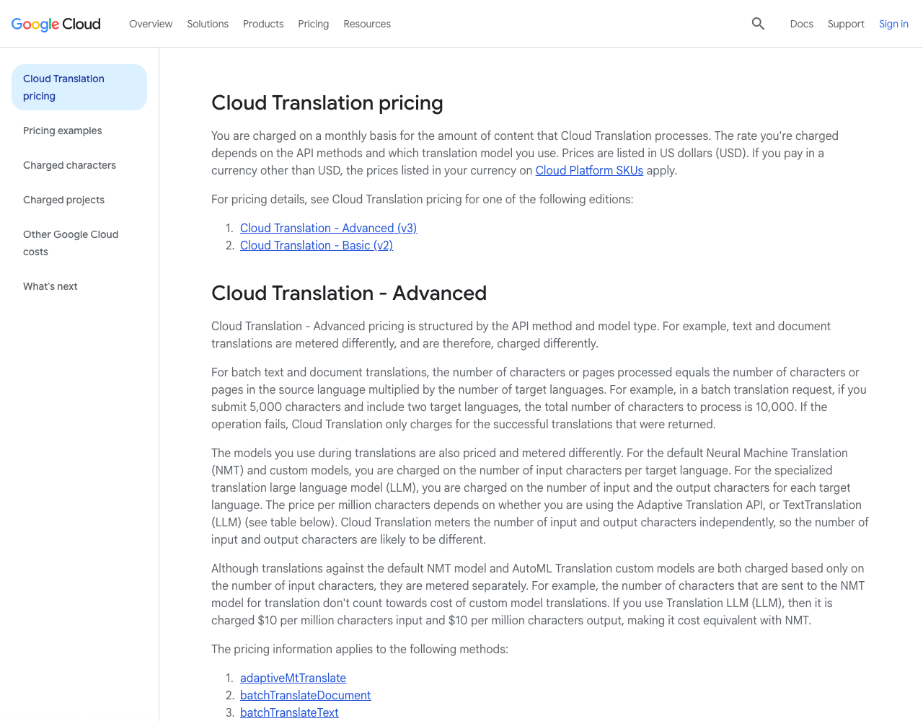Open the Docs link
The width and height of the screenshot is (923, 721).
pos(801,24)
